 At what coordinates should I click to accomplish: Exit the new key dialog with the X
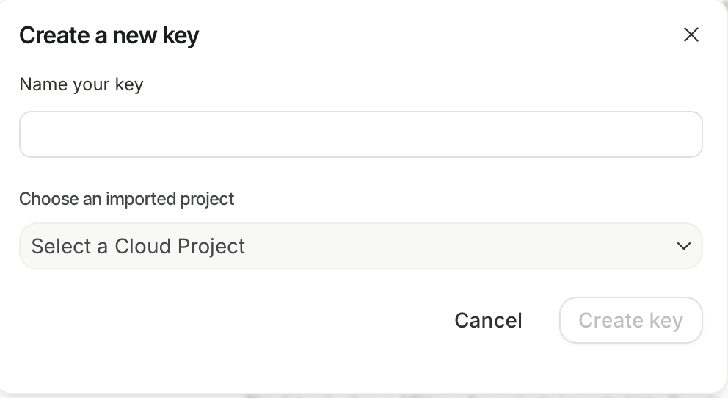click(x=691, y=35)
